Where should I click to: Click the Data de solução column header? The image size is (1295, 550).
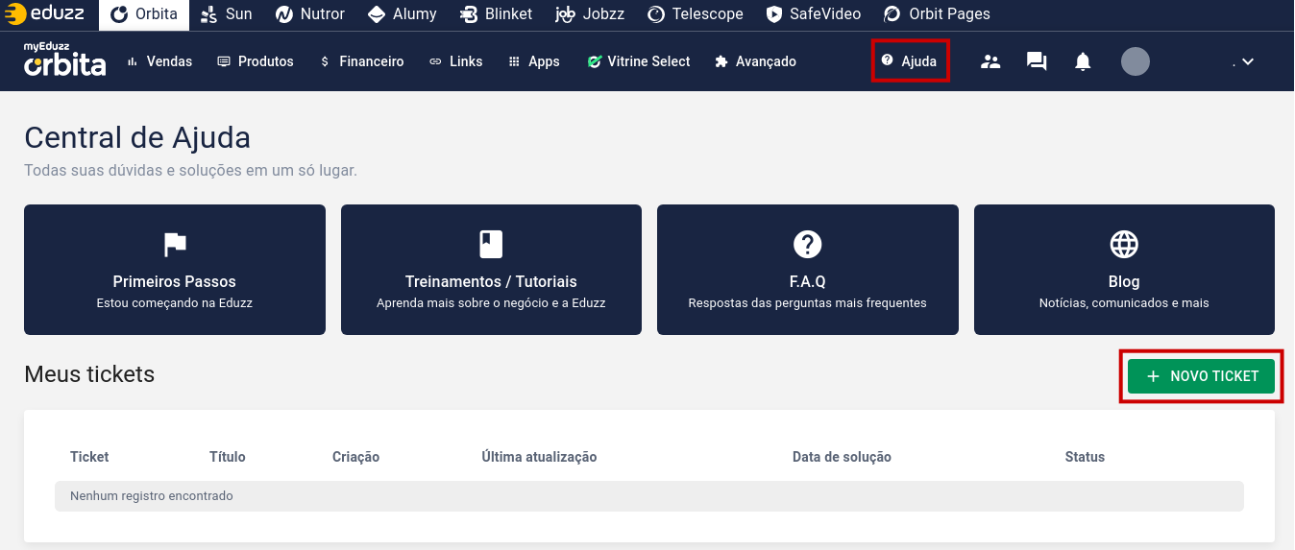click(x=843, y=457)
